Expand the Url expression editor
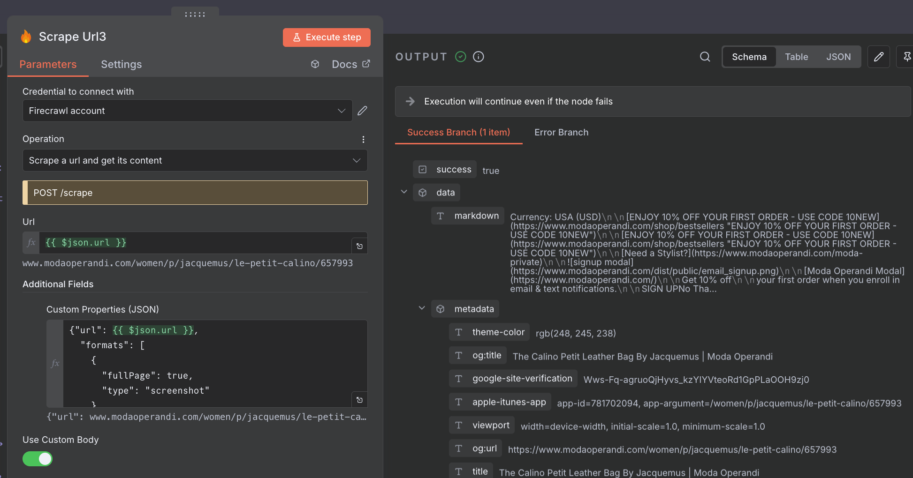 pos(359,246)
